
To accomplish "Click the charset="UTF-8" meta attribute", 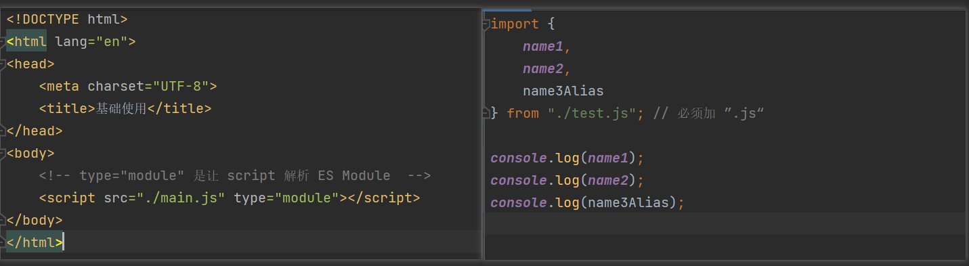I will pos(148,87).
